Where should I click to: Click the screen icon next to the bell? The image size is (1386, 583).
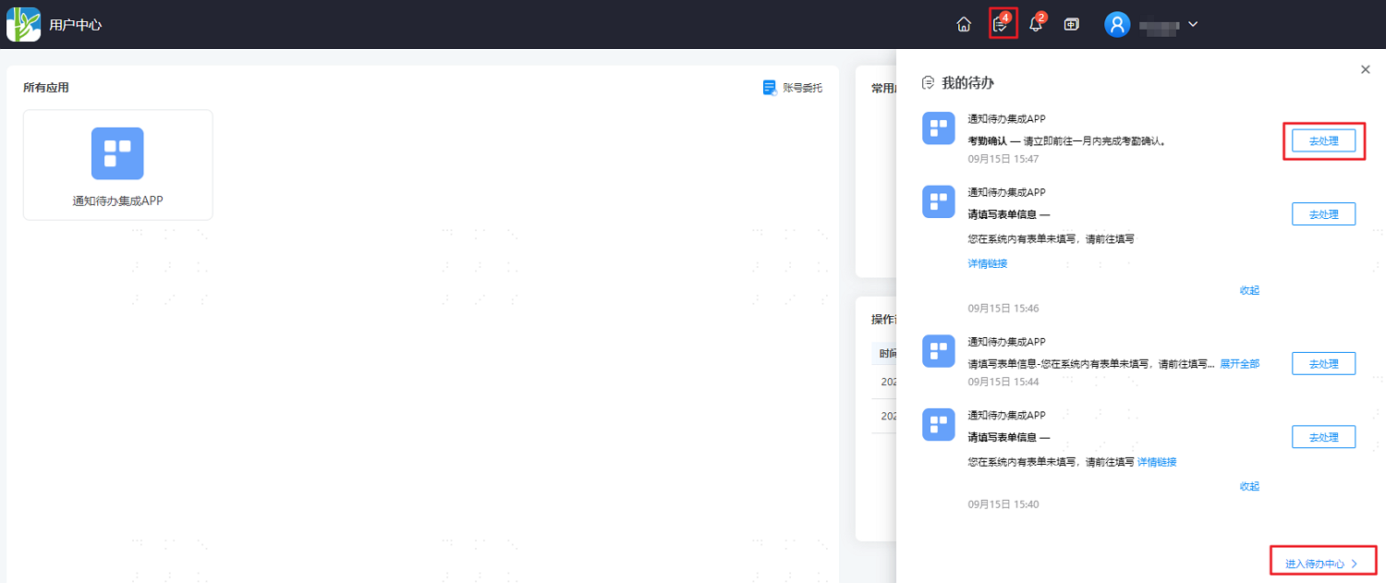tap(1072, 24)
